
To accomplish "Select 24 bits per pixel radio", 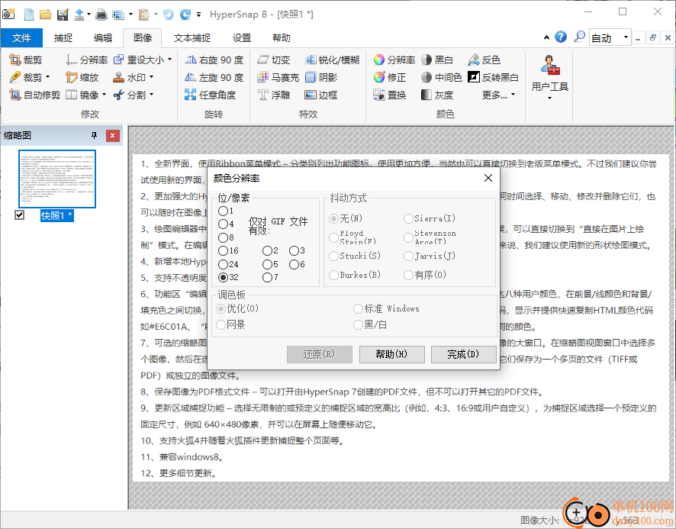I will coord(224,264).
